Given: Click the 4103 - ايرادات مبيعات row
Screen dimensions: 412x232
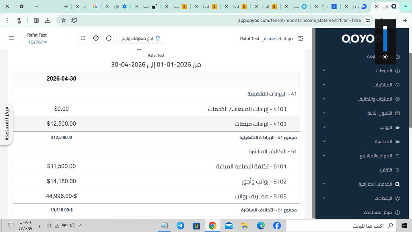Looking at the screenshot, I should coord(156,124).
